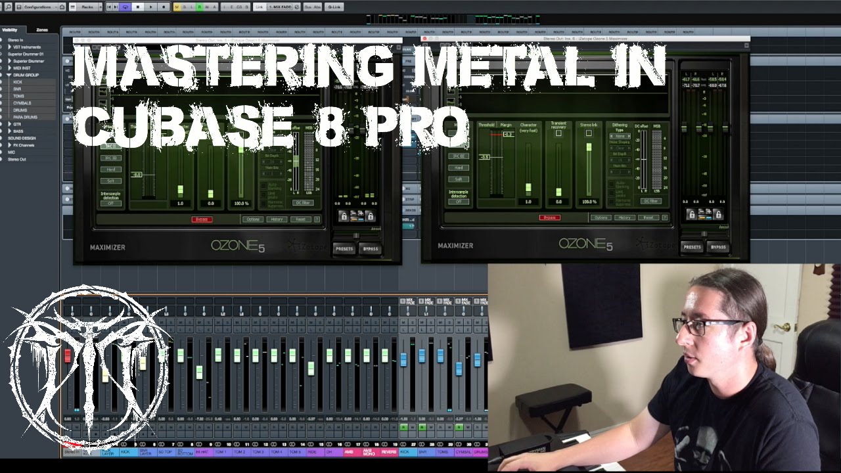This screenshot has height=473, width=841.
Task: Click the ? help button in right Ozone
Action: (665, 217)
